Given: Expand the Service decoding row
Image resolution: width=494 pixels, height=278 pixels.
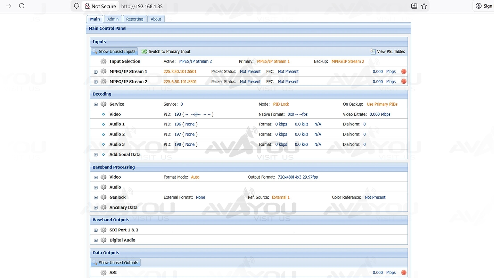Looking at the screenshot, I should pyautogui.click(x=96, y=104).
